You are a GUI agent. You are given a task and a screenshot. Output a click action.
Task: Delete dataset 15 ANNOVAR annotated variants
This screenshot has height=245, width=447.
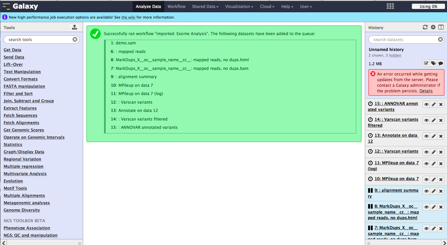tap(441, 104)
